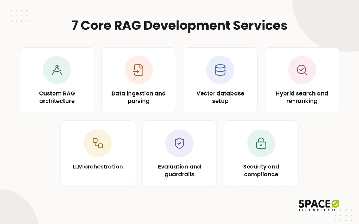Click the compass icon for Custom RAG architecture

(57, 70)
